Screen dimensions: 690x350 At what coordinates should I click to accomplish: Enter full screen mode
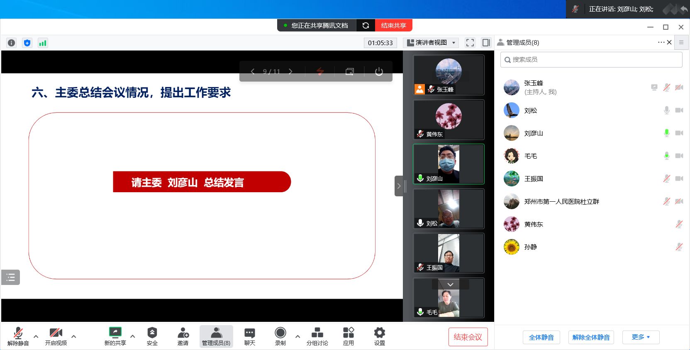tap(470, 43)
